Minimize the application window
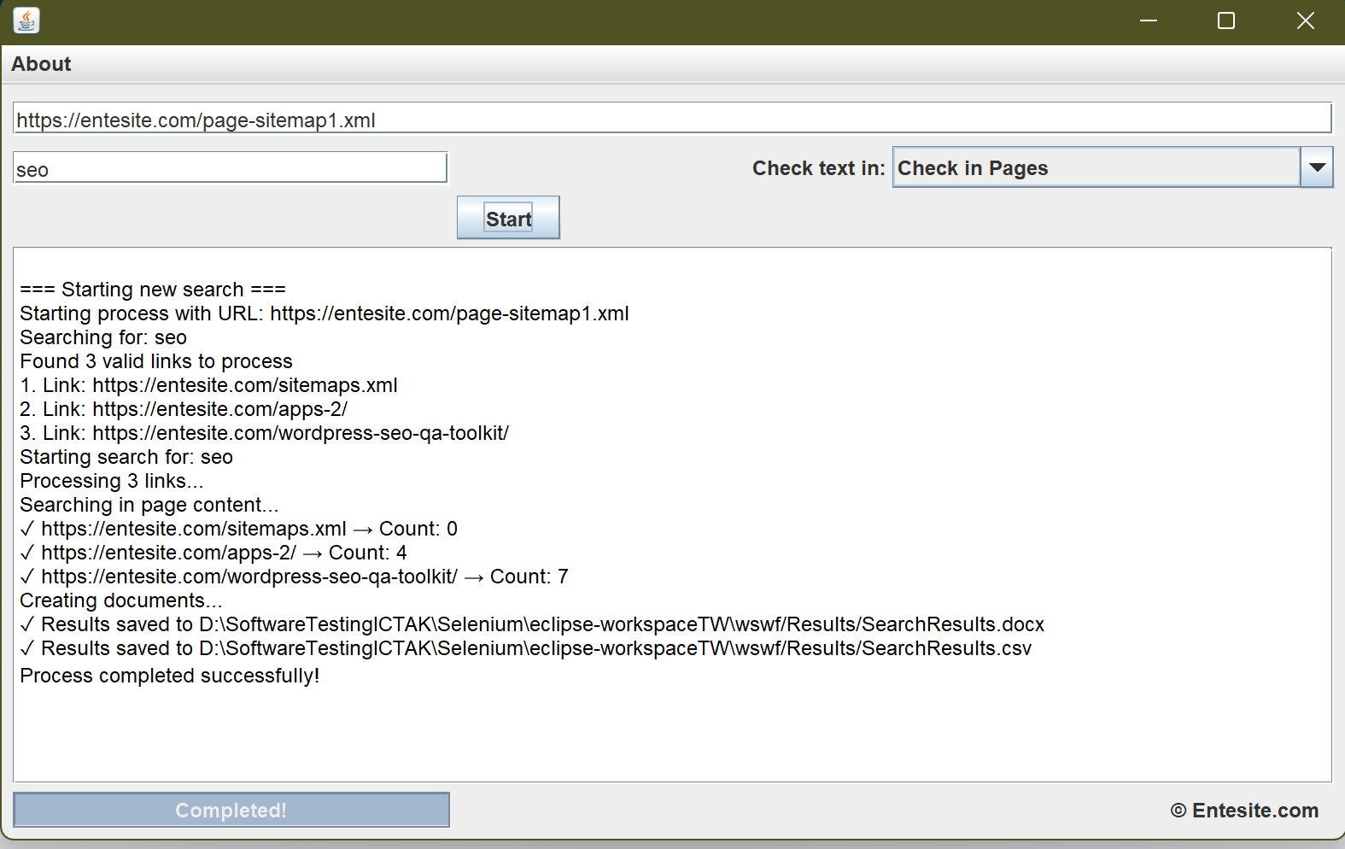Viewport: 1345px width, 849px height. coord(1148,20)
